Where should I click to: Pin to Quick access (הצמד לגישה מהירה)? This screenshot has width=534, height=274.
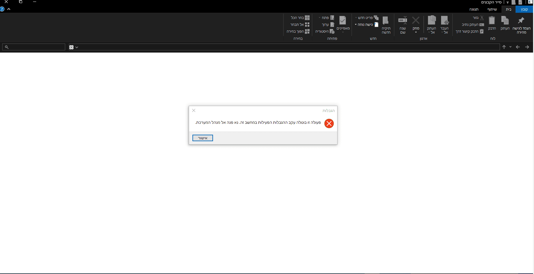pyautogui.click(x=521, y=25)
